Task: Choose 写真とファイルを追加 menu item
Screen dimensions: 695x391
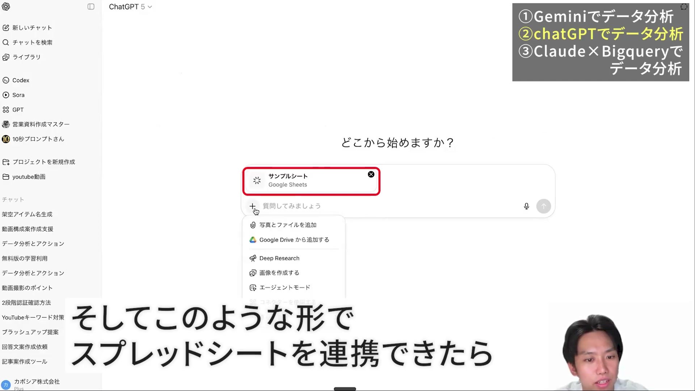Action: click(x=293, y=225)
